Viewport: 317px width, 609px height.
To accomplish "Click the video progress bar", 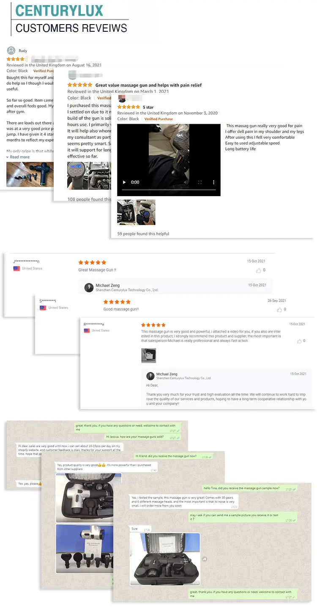I will 169,190.
